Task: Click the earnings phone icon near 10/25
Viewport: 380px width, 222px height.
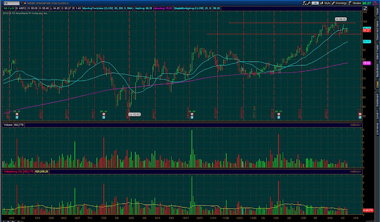Action: [192, 114]
